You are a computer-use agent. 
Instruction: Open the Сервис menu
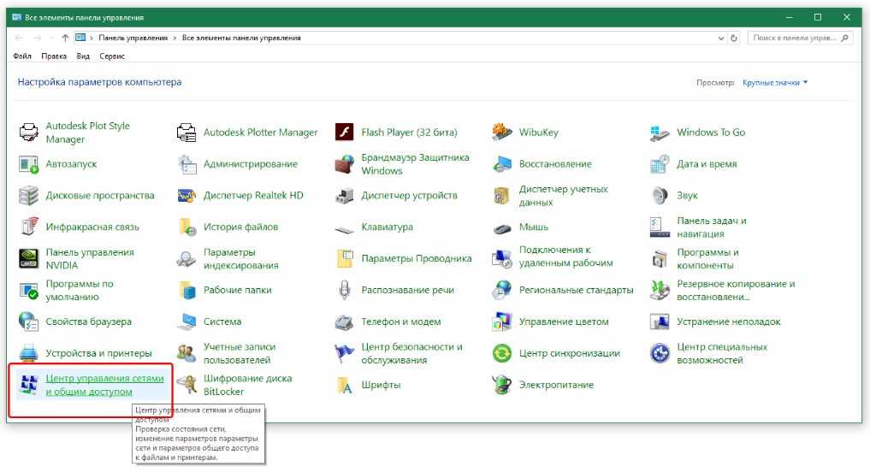(112, 56)
